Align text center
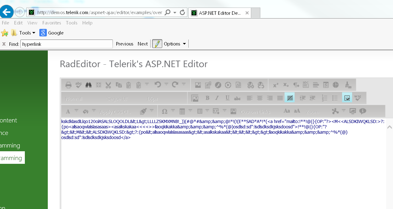The height and width of the screenshot is (209, 393). pos(260,98)
